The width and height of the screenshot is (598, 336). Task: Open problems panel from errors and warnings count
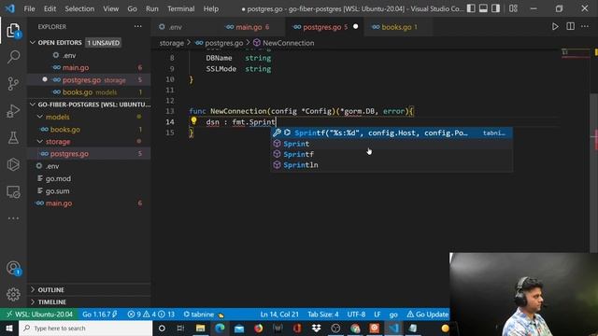[x=151, y=315]
